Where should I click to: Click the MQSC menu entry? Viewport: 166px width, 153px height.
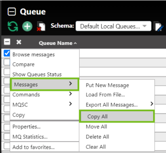point(45,105)
